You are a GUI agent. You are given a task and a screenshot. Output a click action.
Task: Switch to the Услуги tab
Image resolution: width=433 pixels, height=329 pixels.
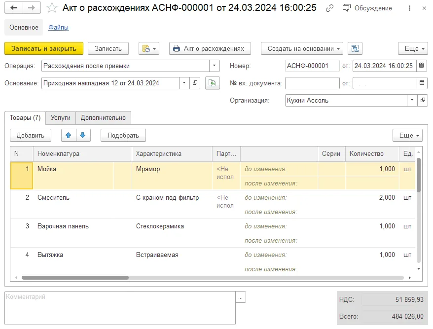click(x=61, y=118)
